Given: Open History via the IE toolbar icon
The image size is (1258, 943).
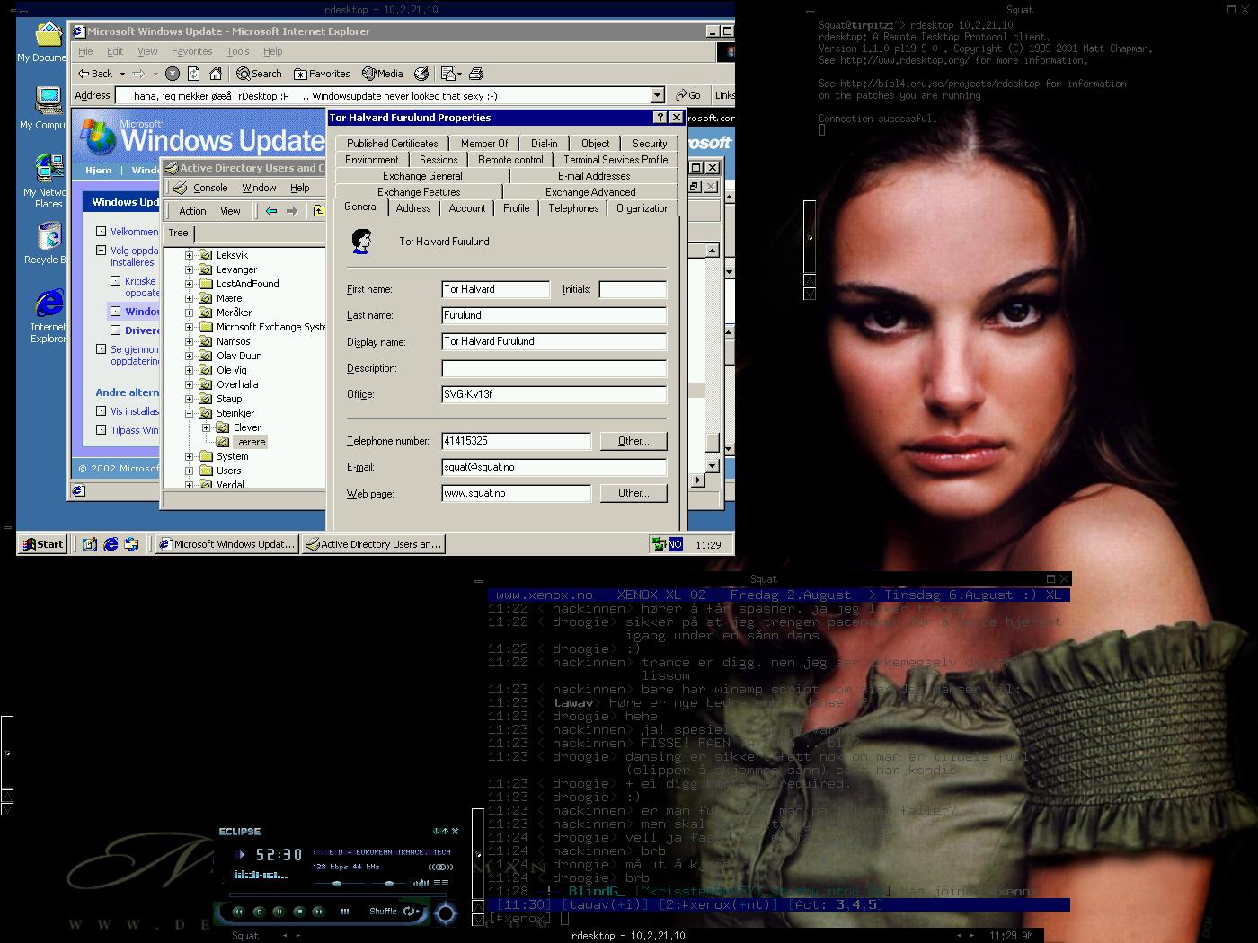Looking at the screenshot, I should pos(421,74).
